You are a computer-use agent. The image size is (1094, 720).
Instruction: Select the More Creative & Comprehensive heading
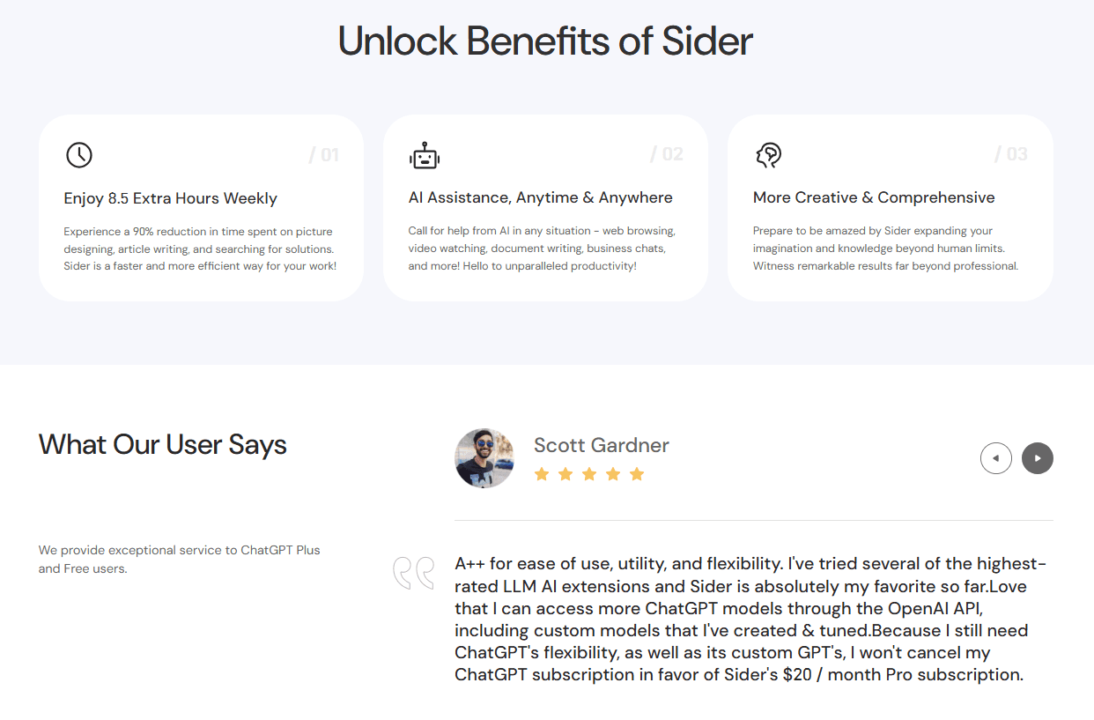click(x=874, y=197)
